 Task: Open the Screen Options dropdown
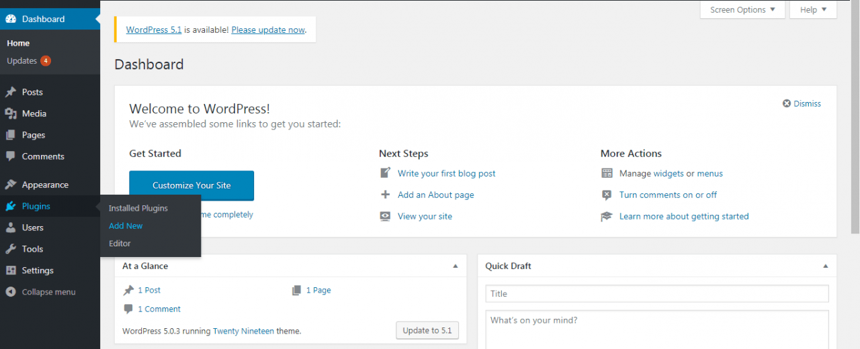tap(742, 9)
